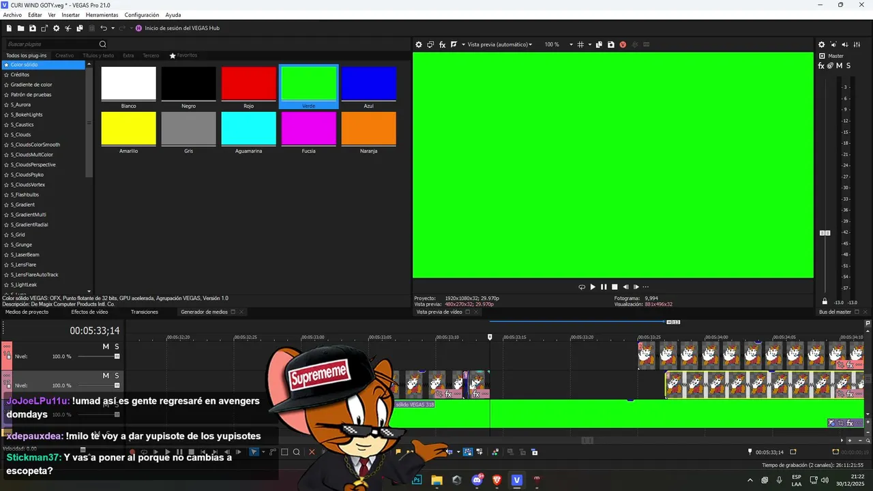Open project properties gear in main toolbar
This screenshot has height=491, width=873.
coord(57,28)
